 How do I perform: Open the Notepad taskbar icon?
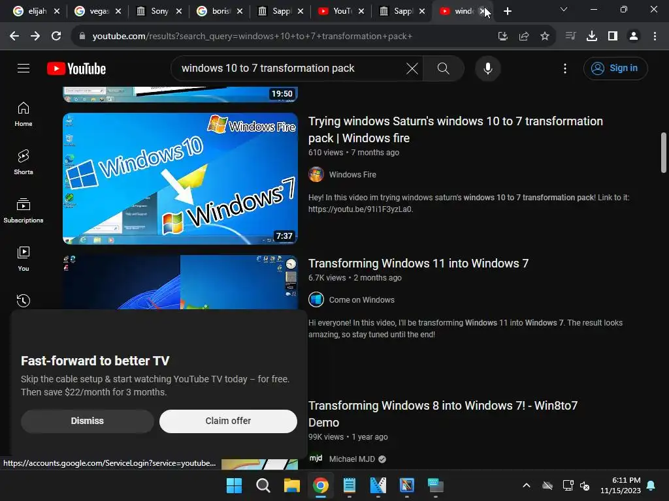coord(350,485)
